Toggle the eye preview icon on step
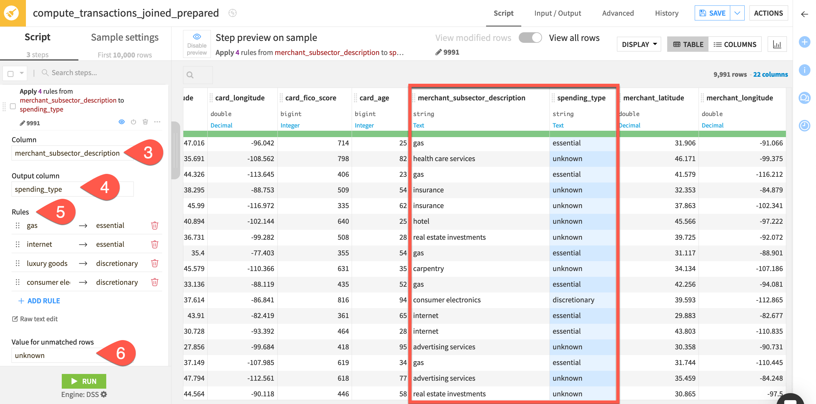The width and height of the screenshot is (816, 404). [x=122, y=122]
